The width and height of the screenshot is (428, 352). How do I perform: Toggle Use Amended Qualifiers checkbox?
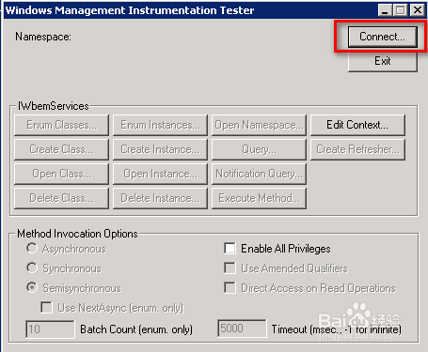click(x=230, y=268)
